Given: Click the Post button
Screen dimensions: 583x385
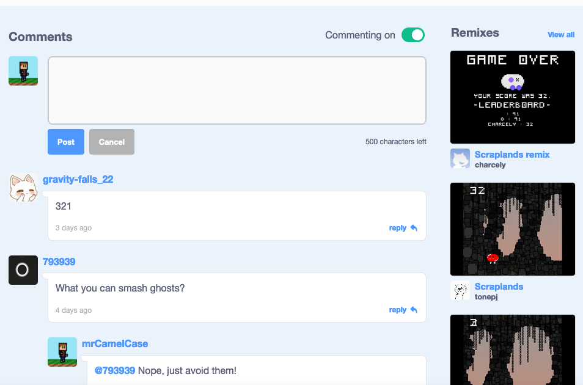Looking at the screenshot, I should 65,141.
